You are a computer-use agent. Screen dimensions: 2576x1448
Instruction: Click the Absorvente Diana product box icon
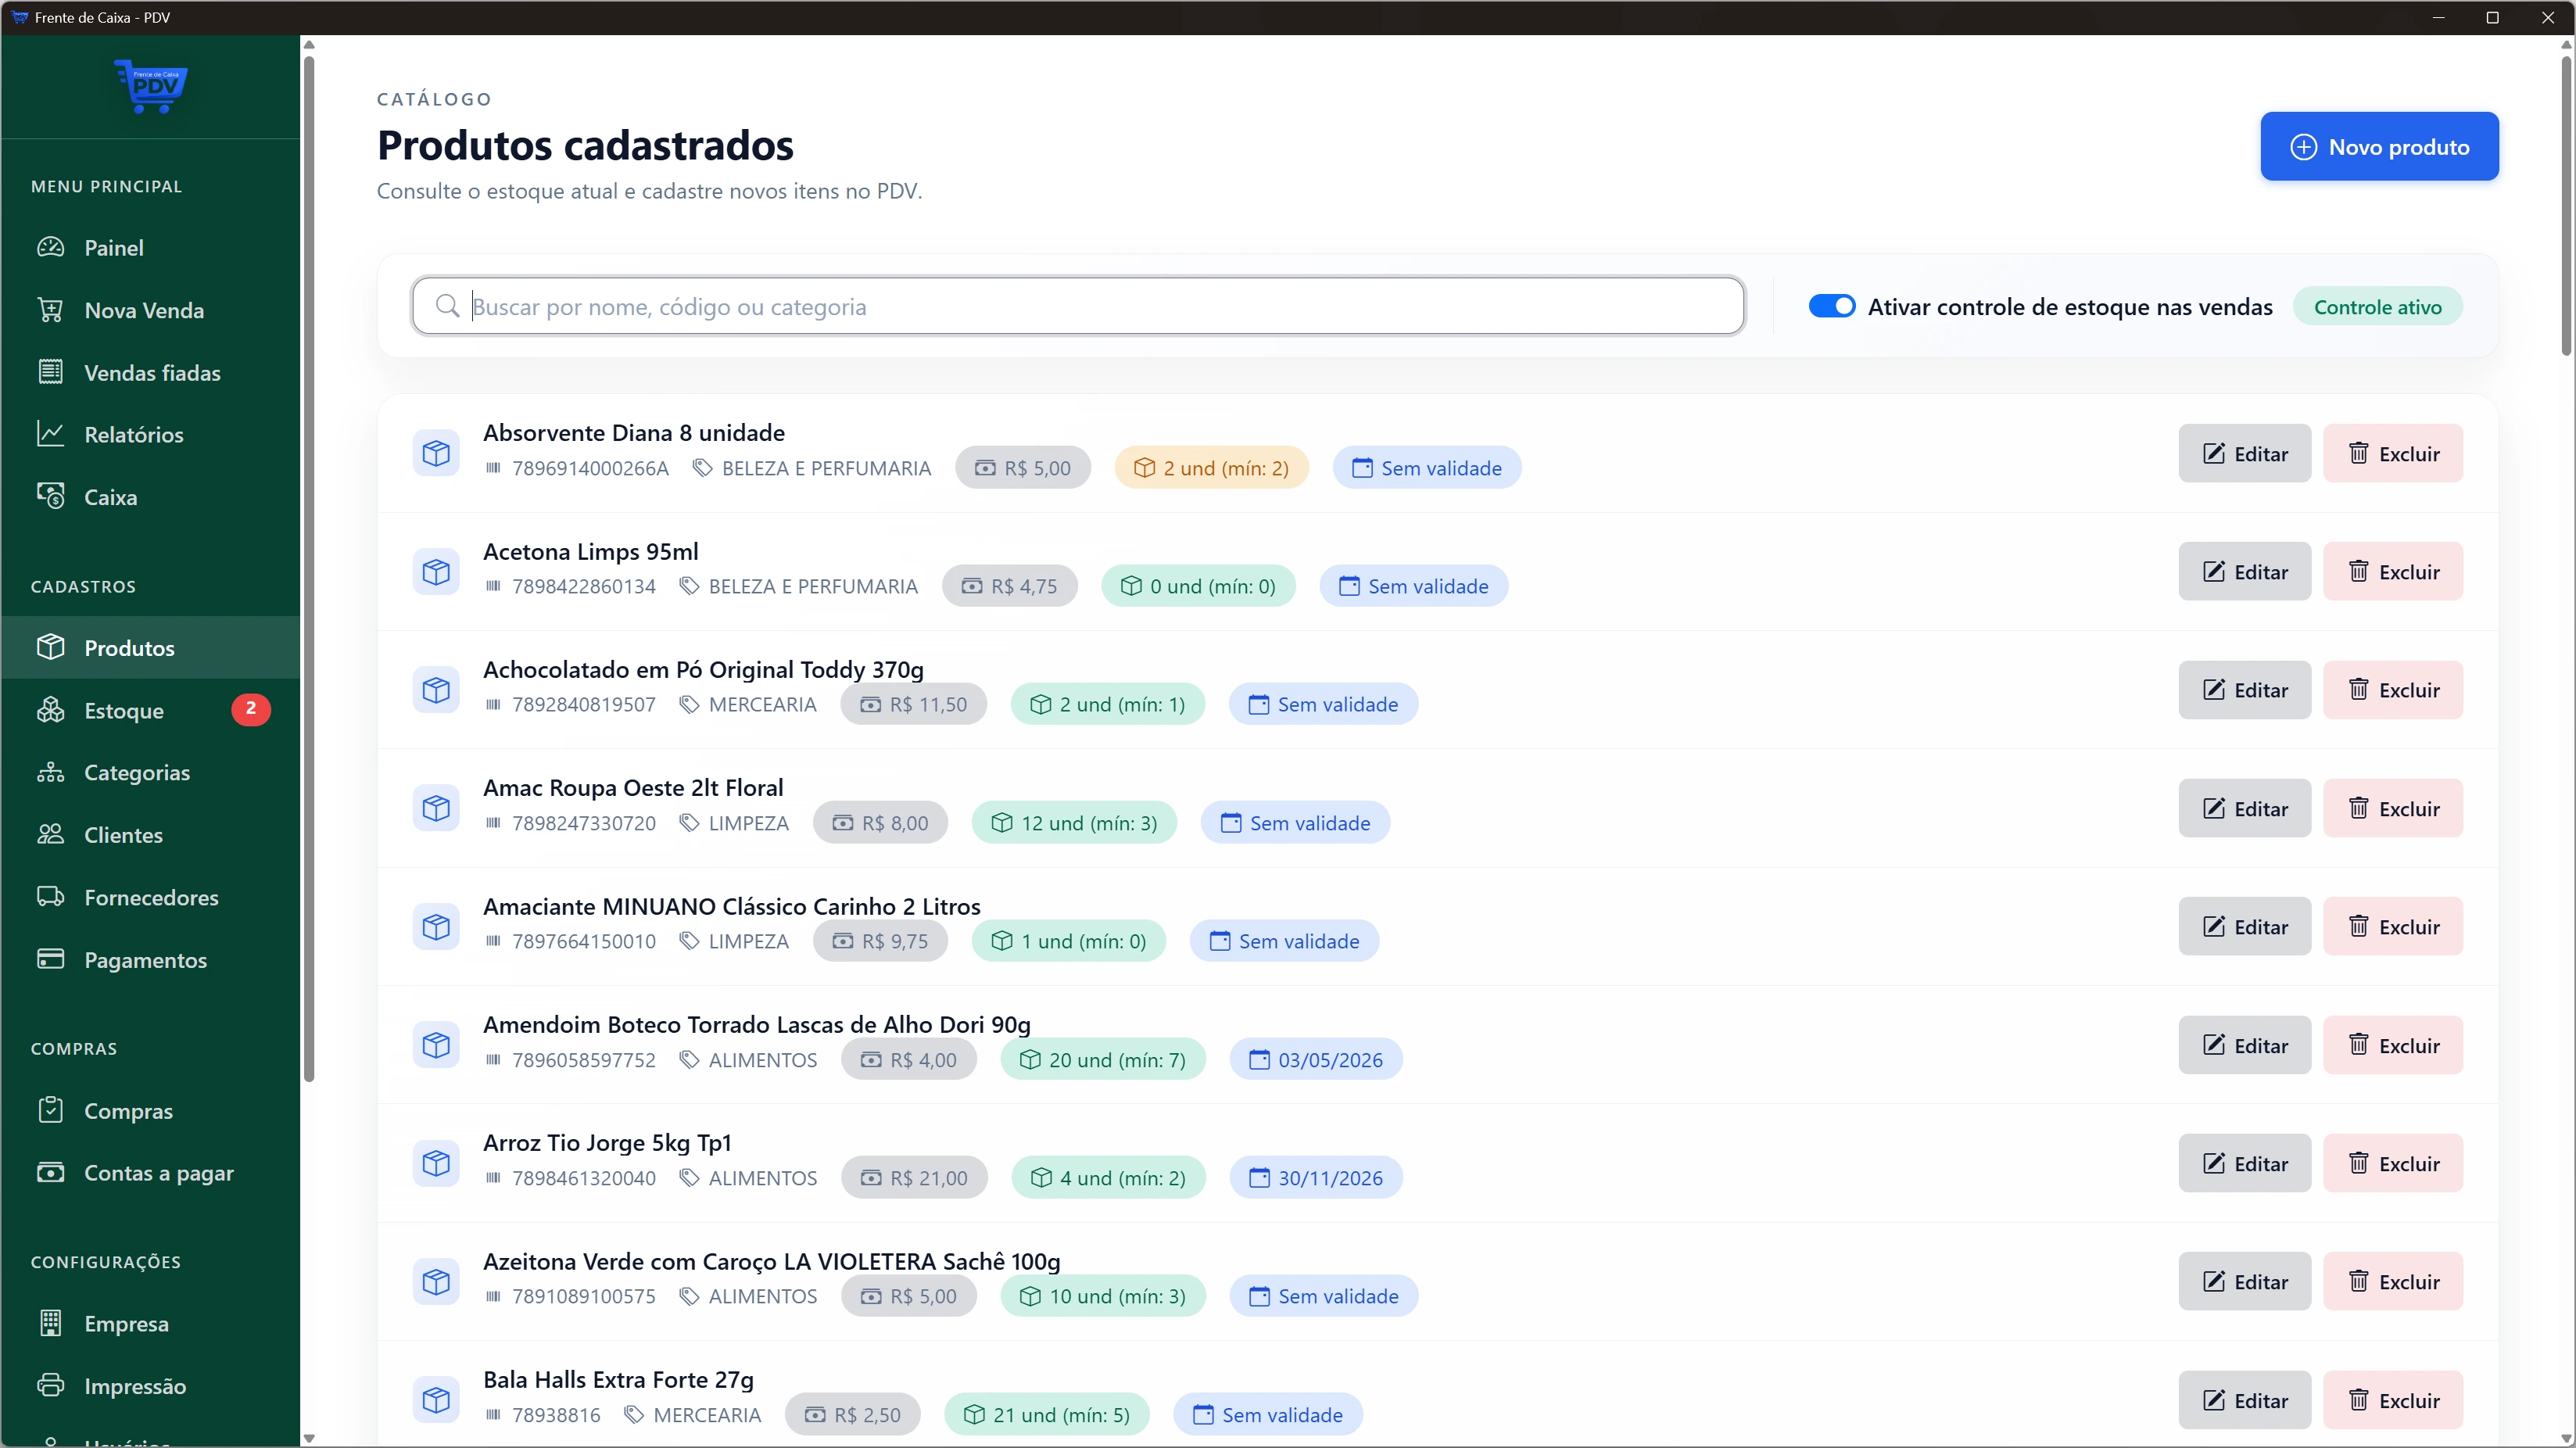[436, 453]
